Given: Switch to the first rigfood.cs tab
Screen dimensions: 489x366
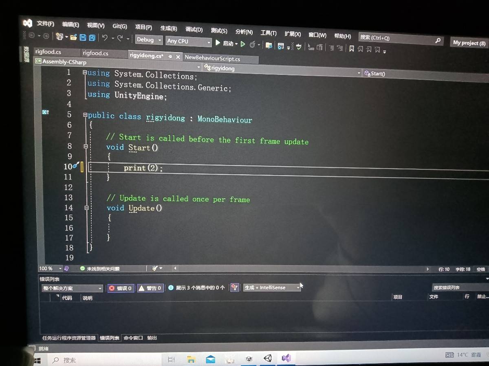Looking at the screenshot, I should click(48, 52).
